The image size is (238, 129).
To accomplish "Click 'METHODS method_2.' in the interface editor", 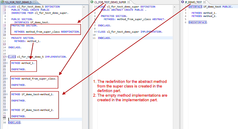I will pyautogui.click(x=204, y=16).
